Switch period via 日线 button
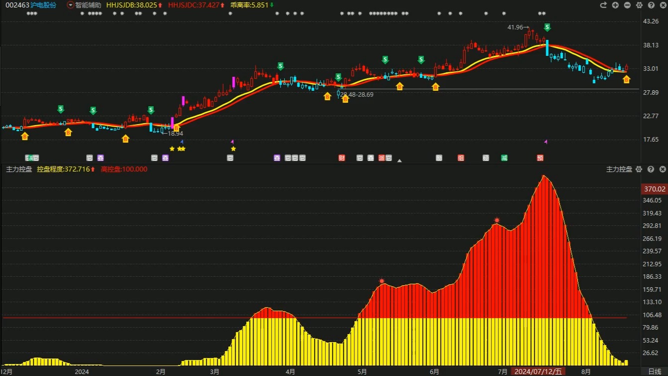The width and height of the screenshot is (668, 376). pyautogui.click(x=655, y=372)
